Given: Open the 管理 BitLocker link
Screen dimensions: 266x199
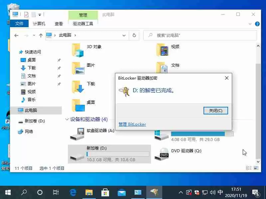Looking at the screenshot, I should click(x=131, y=124).
